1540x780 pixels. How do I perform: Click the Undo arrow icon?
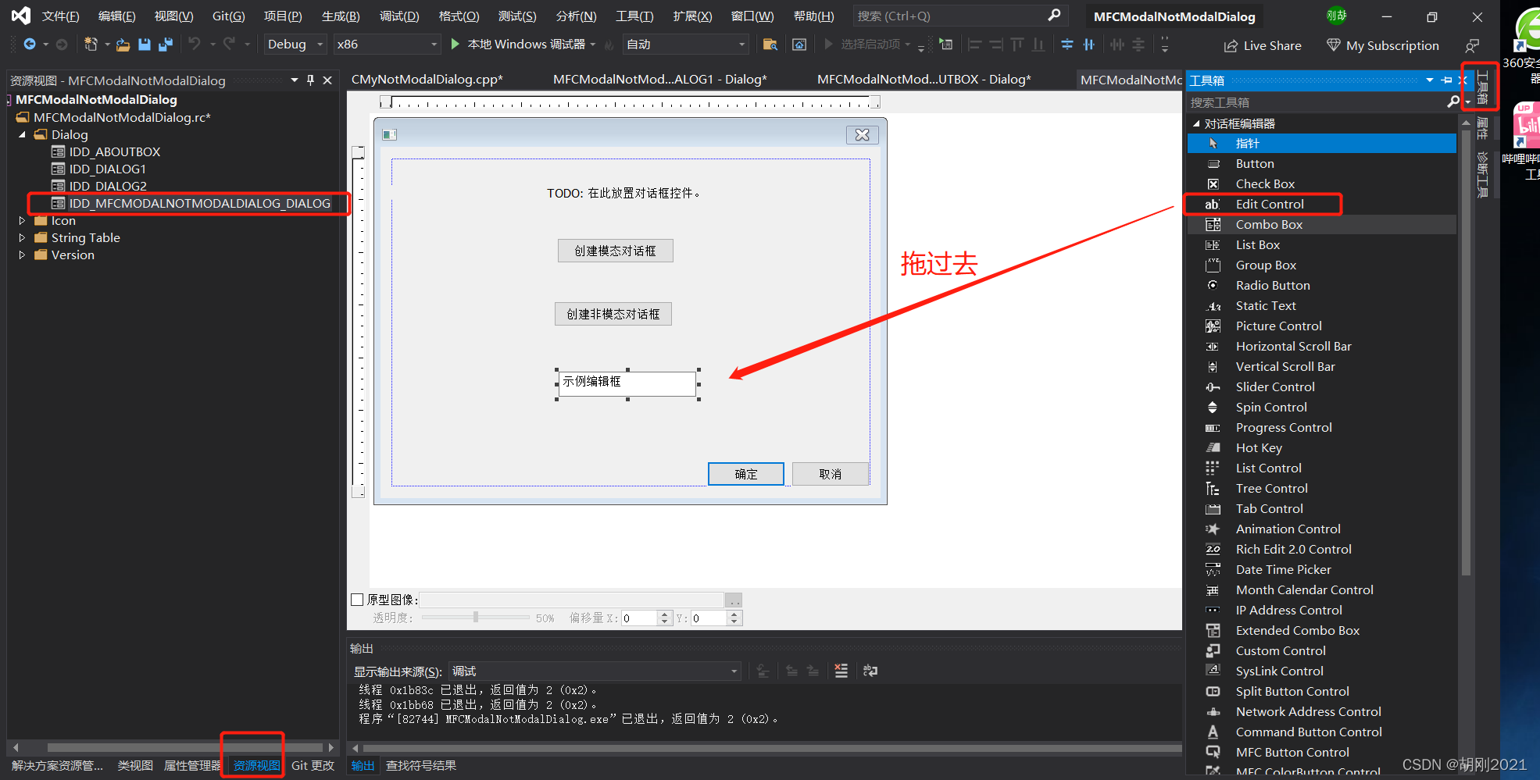tap(195, 45)
